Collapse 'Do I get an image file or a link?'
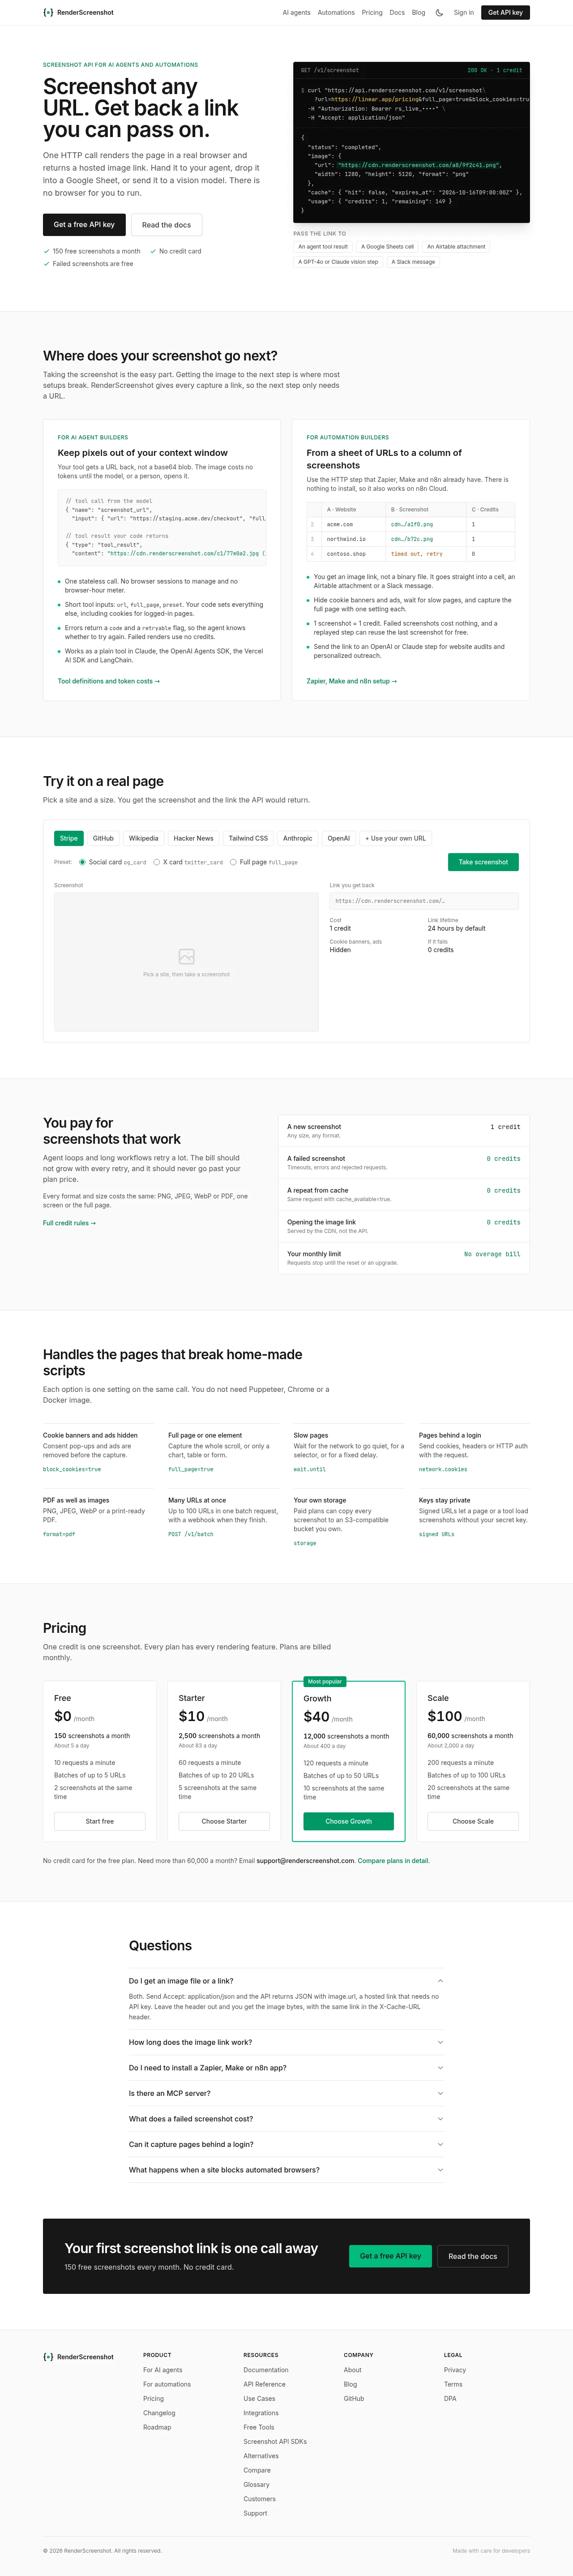 tap(286, 1980)
